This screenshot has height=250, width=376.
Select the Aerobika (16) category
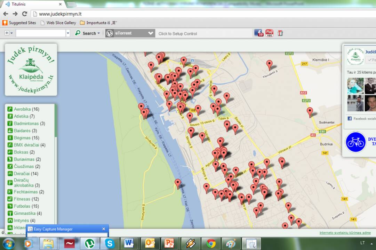tap(26, 109)
